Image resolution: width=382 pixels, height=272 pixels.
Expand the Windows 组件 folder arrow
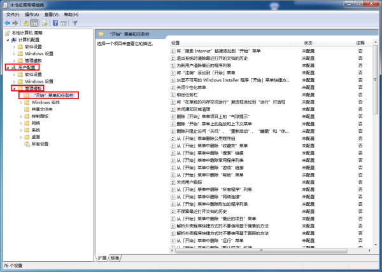(x=21, y=102)
